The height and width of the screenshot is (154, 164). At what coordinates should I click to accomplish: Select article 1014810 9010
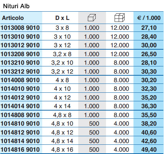(x=20, y=124)
